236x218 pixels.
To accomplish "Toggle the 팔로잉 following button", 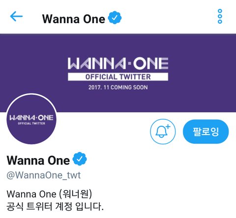I will click(206, 132).
